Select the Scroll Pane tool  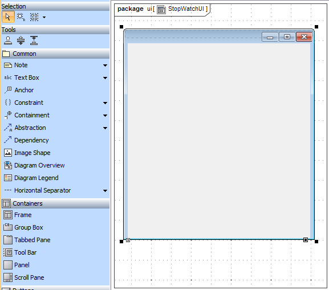[24, 277]
